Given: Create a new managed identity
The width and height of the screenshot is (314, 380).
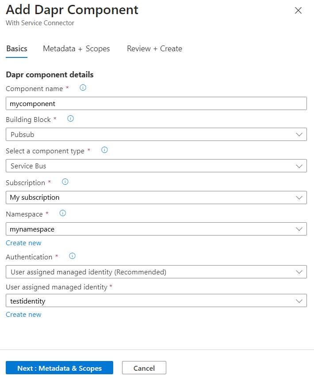Looking at the screenshot, I should coord(23,314).
